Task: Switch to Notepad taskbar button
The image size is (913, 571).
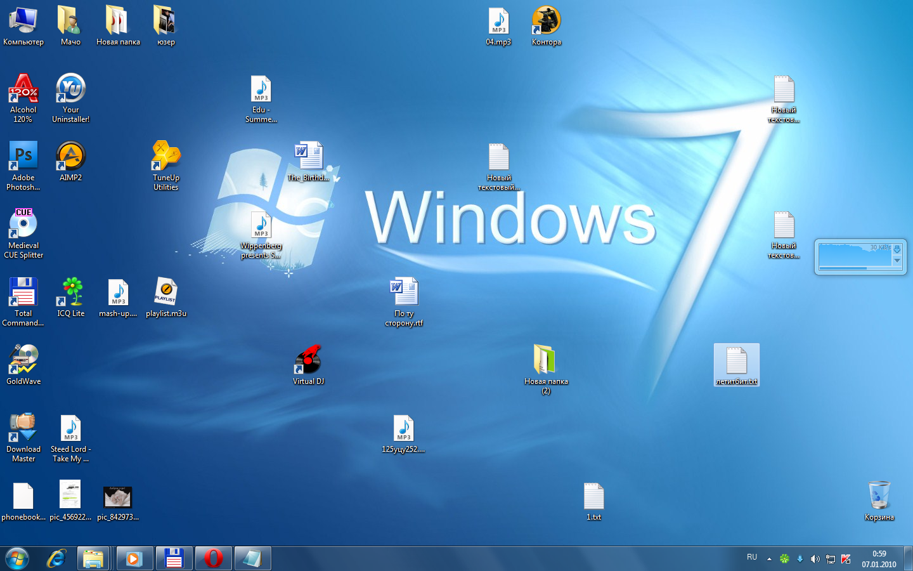Action: pyautogui.click(x=253, y=558)
